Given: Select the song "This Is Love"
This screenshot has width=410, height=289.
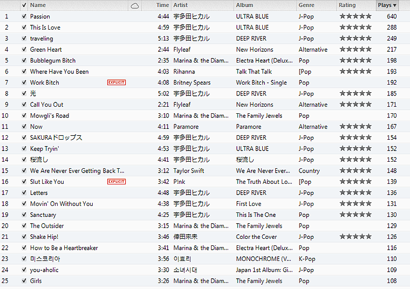Looking at the screenshot, I should pyautogui.click(x=45, y=27).
